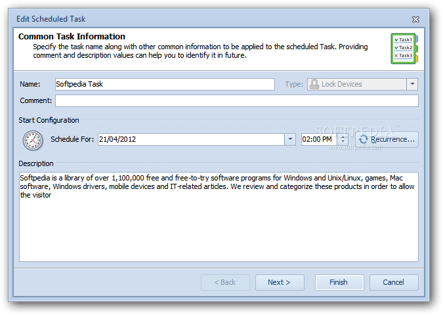Viewport: 443px width, 315px height.
Task: Click the 02:00 PM time field
Action: click(x=319, y=139)
